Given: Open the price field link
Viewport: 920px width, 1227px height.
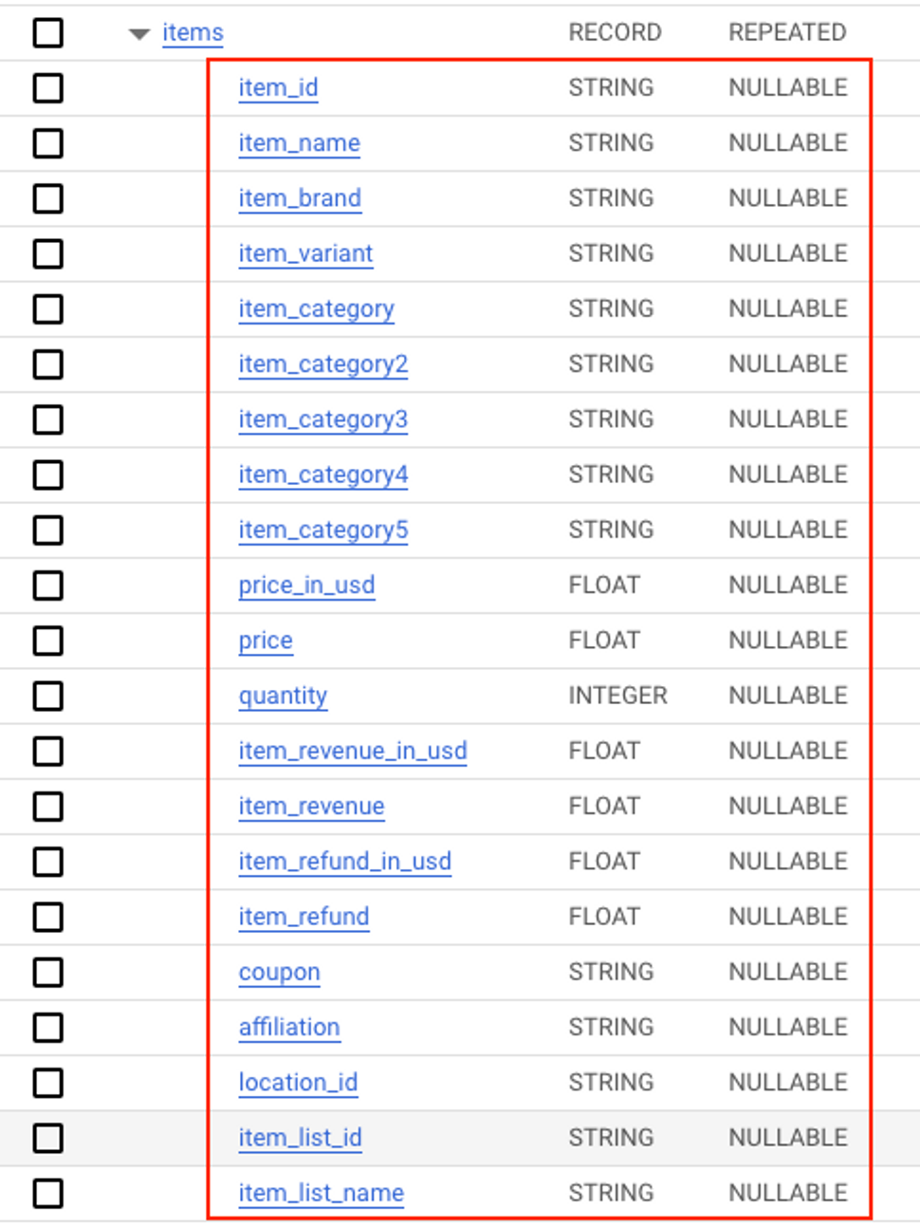Looking at the screenshot, I should pyautogui.click(x=266, y=641).
